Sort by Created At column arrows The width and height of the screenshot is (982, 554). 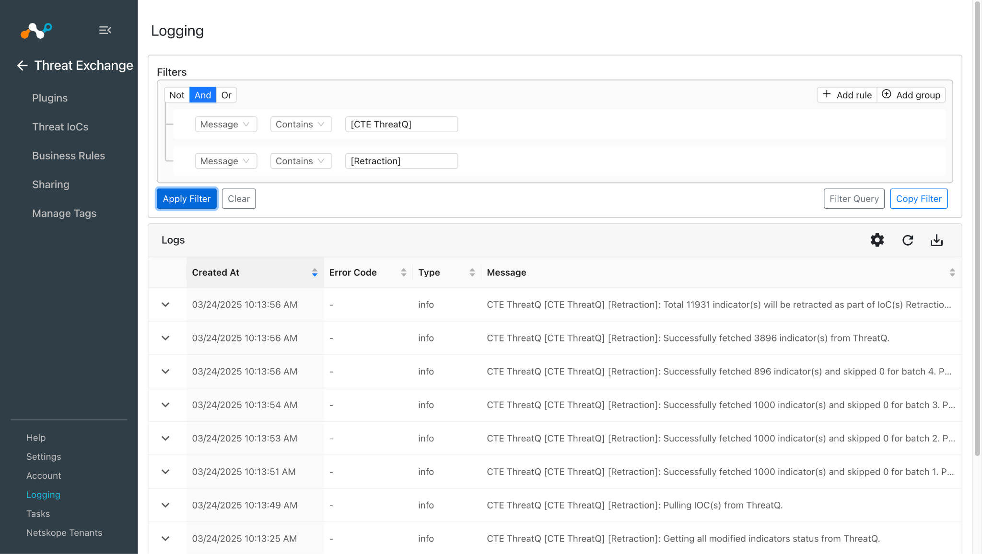pyautogui.click(x=315, y=272)
